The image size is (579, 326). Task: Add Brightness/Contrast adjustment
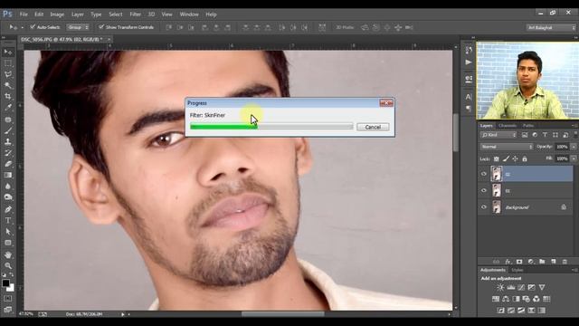[x=500, y=287]
